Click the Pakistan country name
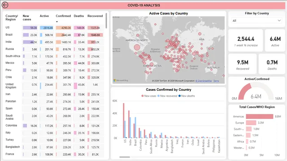 11,101
